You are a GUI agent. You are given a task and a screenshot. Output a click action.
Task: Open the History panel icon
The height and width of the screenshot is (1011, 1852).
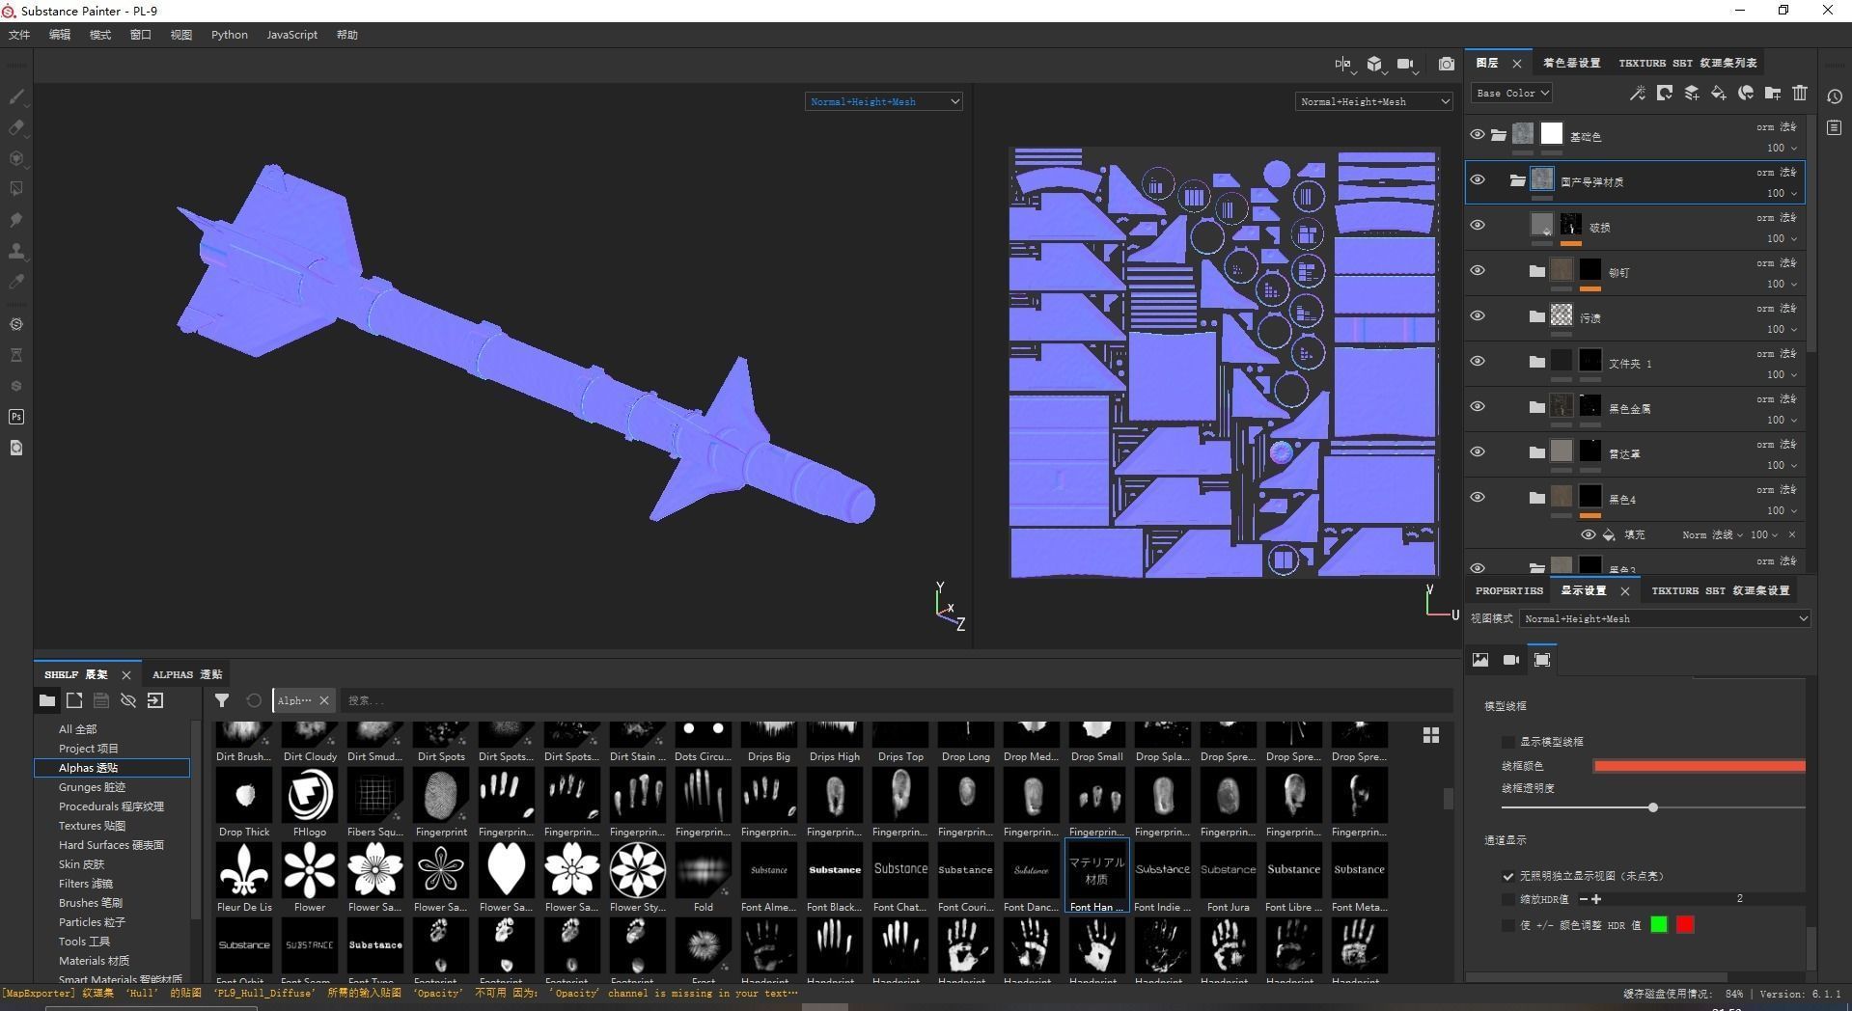pos(1835,96)
